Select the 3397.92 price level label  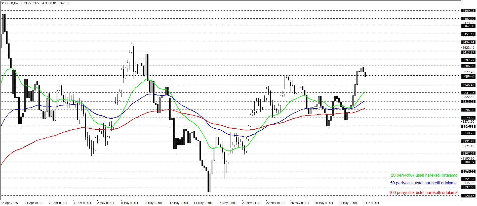(x=468, y=60)
